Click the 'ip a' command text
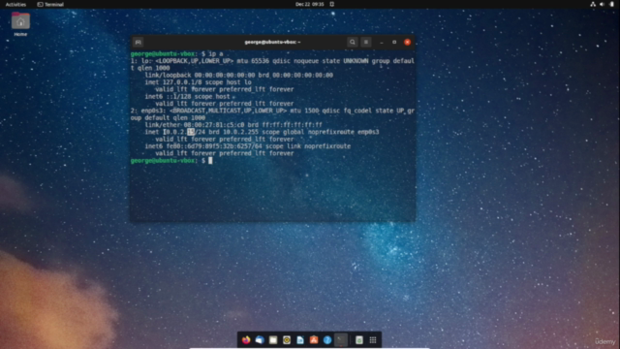This screenshot has height=349, width=620. (x=216, y=54)
